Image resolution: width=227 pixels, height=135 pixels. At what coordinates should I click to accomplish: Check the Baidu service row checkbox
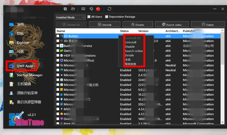coord(58,46)
